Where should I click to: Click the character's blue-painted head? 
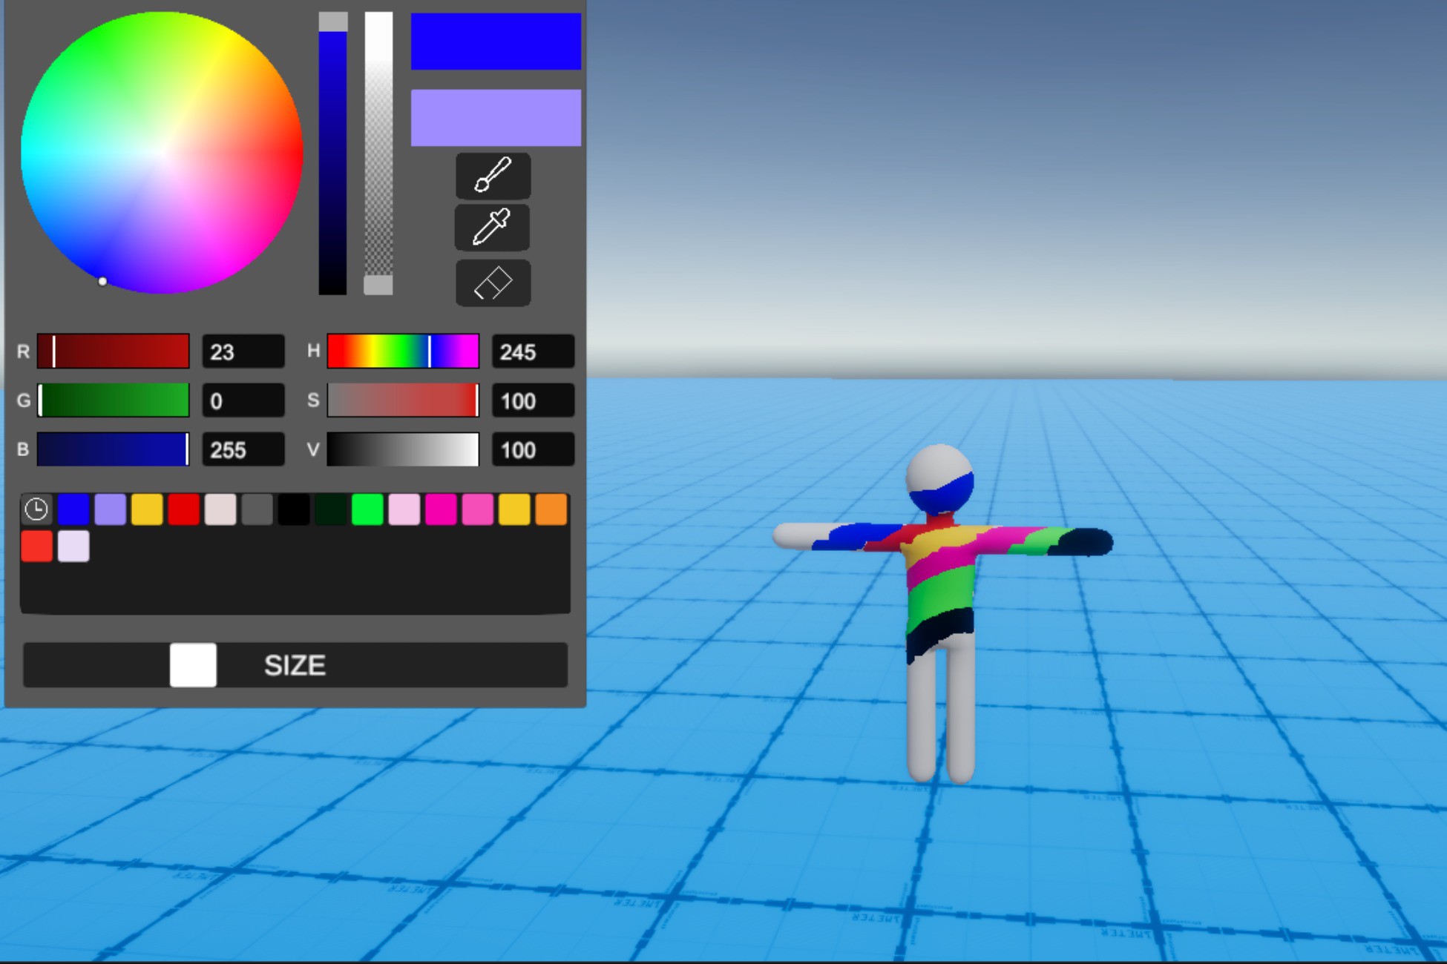[x=940, y=481]
